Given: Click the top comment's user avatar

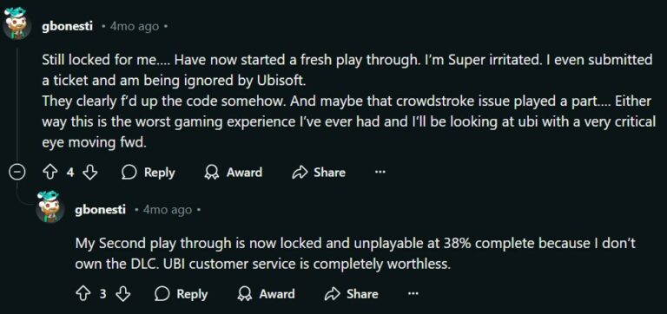Looking at the screenshot, I should [17, 23].
